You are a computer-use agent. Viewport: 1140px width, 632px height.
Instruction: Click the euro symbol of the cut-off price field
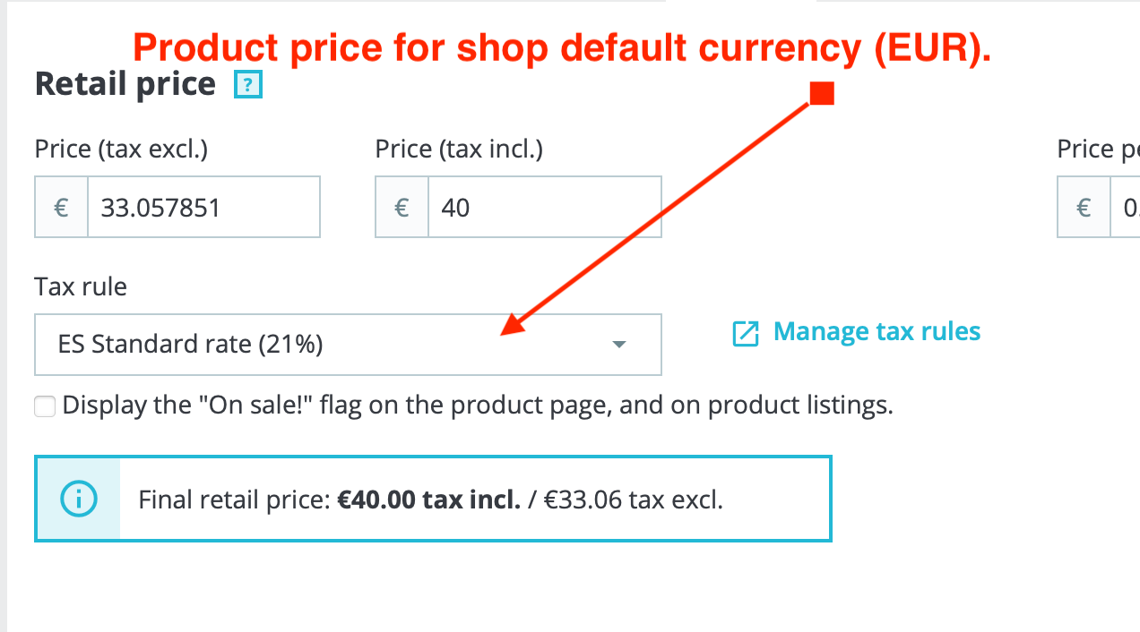(1084, 208)
